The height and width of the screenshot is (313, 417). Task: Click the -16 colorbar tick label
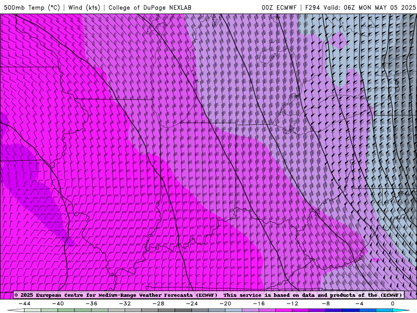click(x=259, y=304)
